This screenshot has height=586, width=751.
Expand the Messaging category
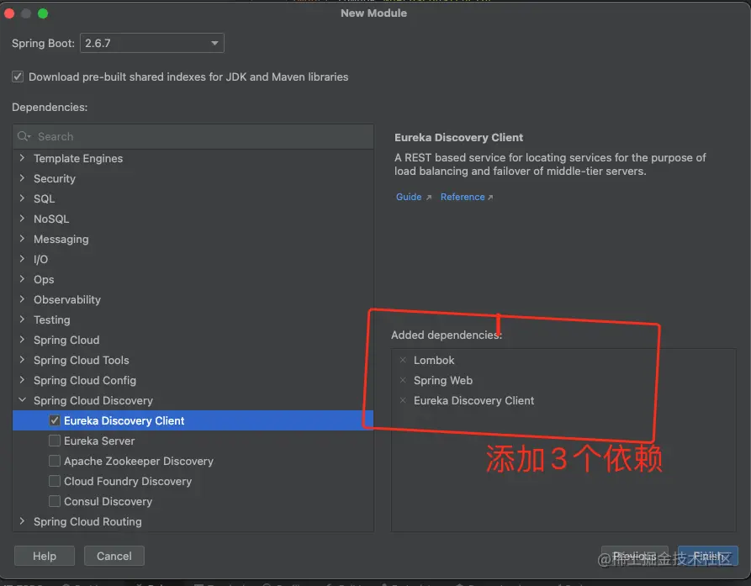(x=22, y=239)
